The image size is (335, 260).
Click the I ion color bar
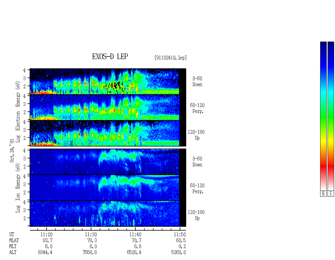coord(331,116)
